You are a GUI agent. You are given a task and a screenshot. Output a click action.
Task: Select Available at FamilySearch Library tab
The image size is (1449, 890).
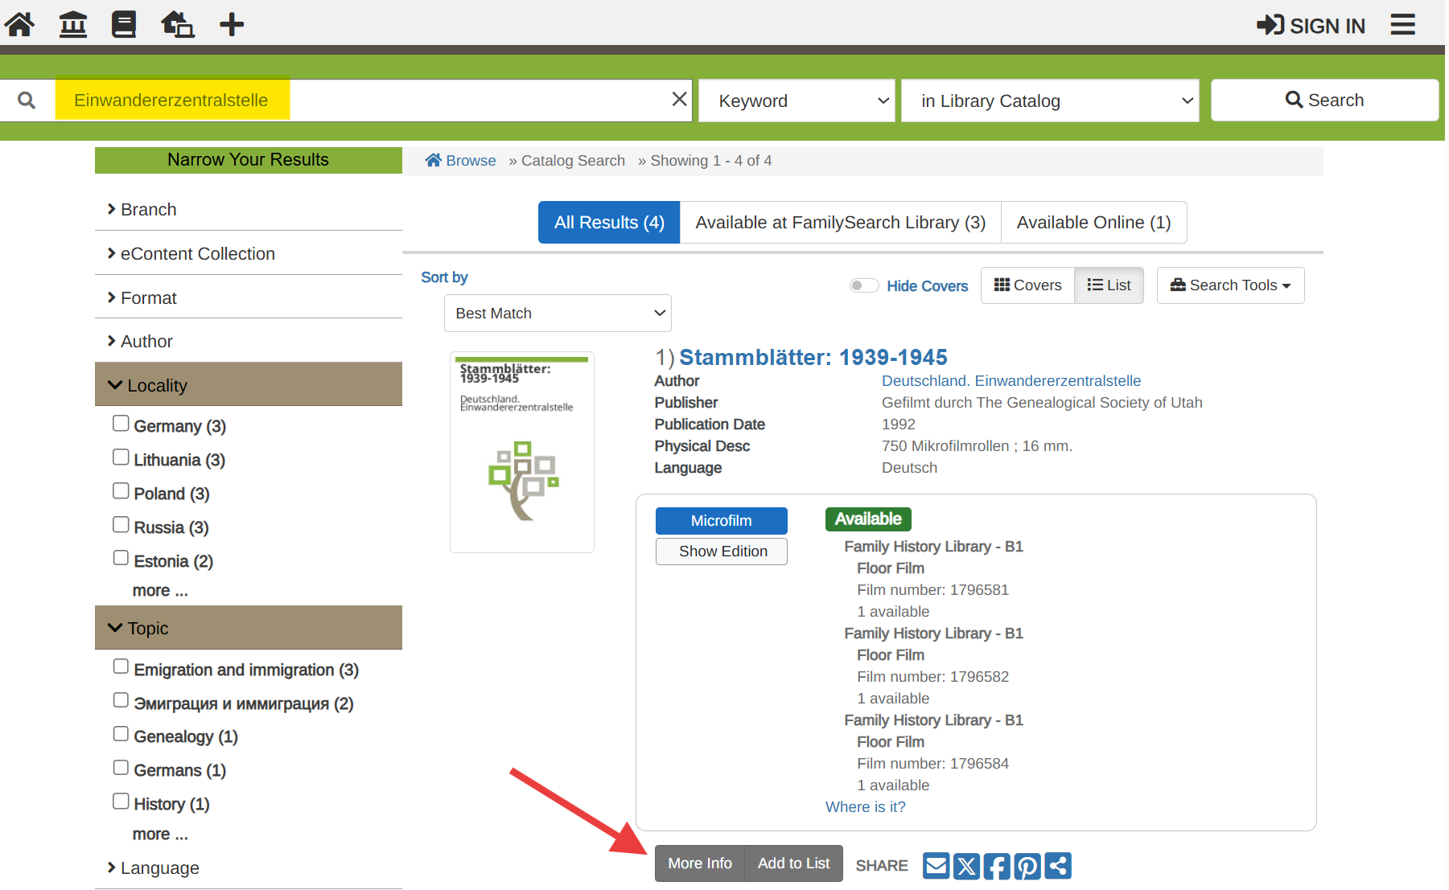coord(840,222)
